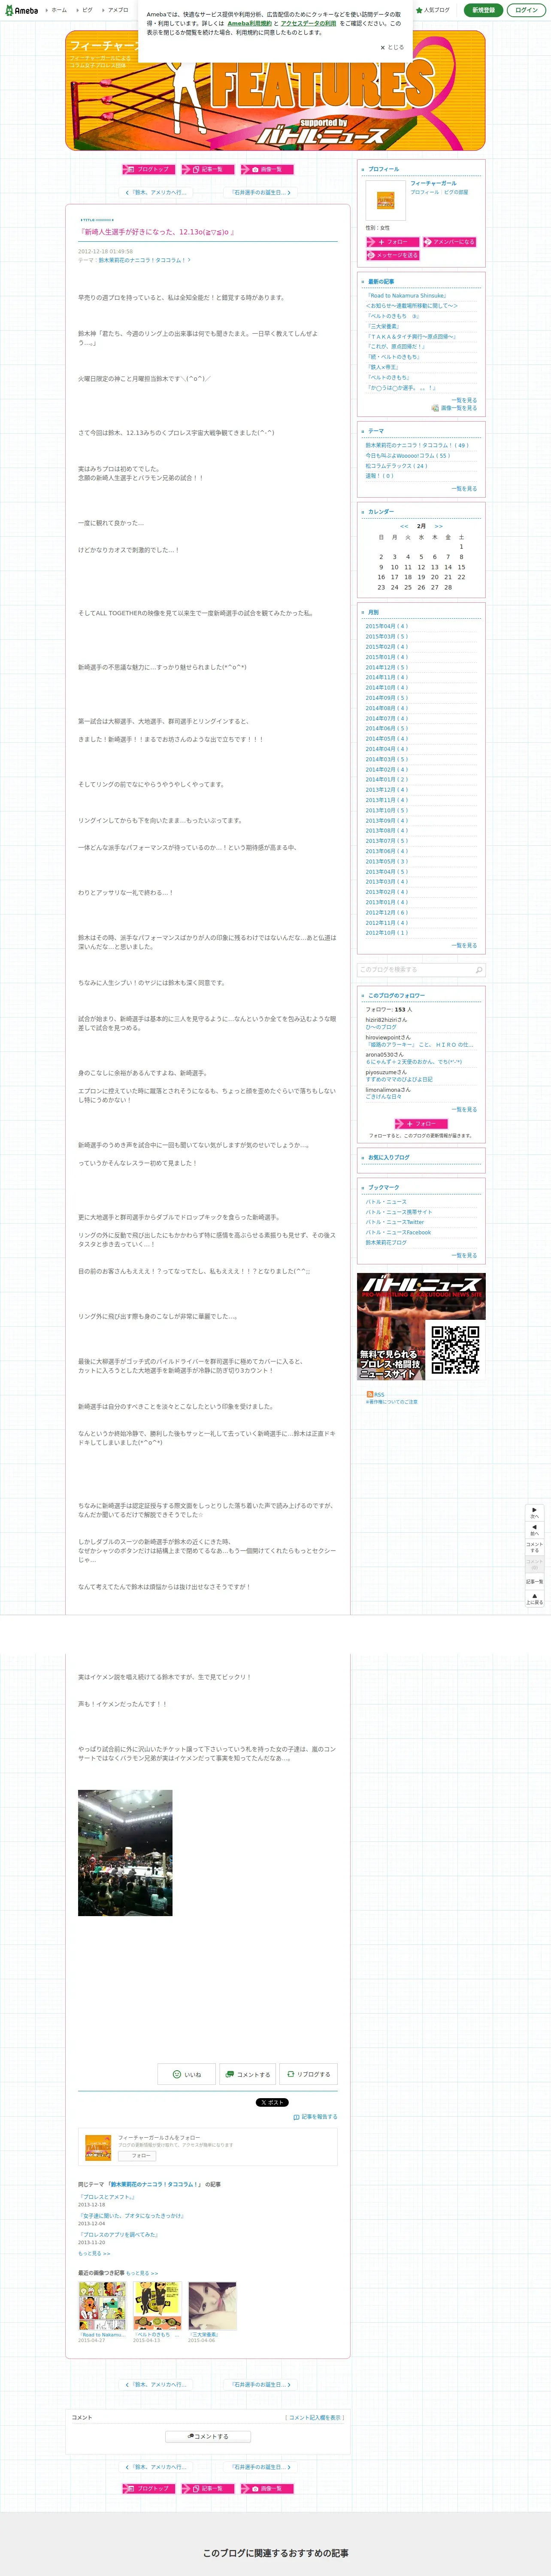Open image thumbnail ベルトのきもち
Screen dimensions: 551x2576
[157, 2306]
